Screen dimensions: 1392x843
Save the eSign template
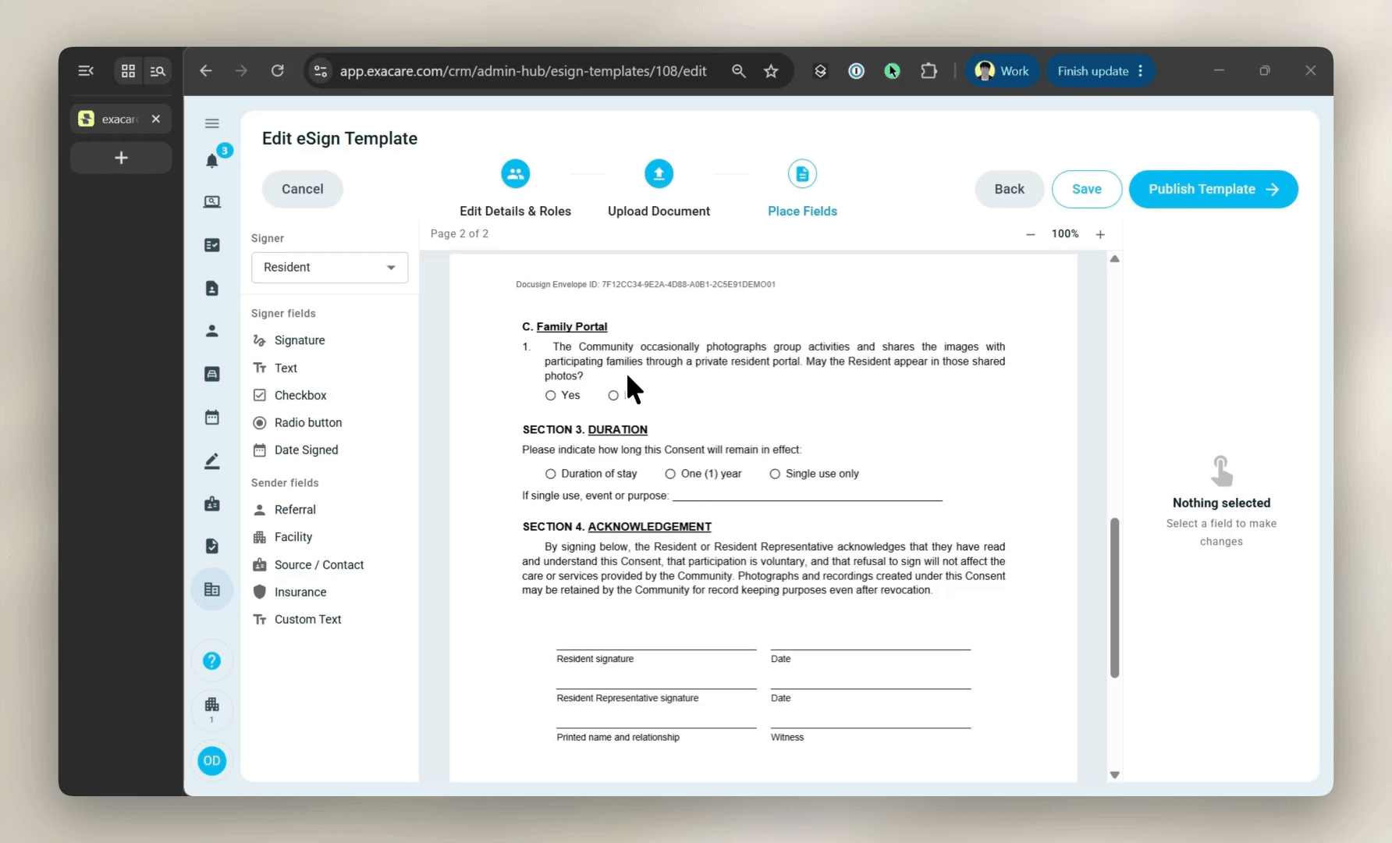(1086, 189)
